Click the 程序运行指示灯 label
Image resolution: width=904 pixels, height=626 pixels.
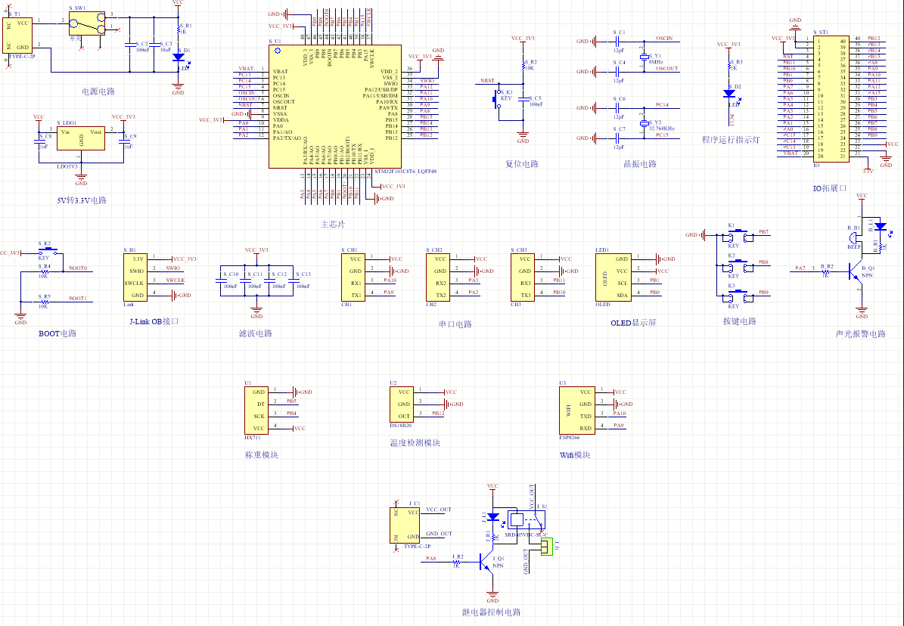[x=731, y=140]
